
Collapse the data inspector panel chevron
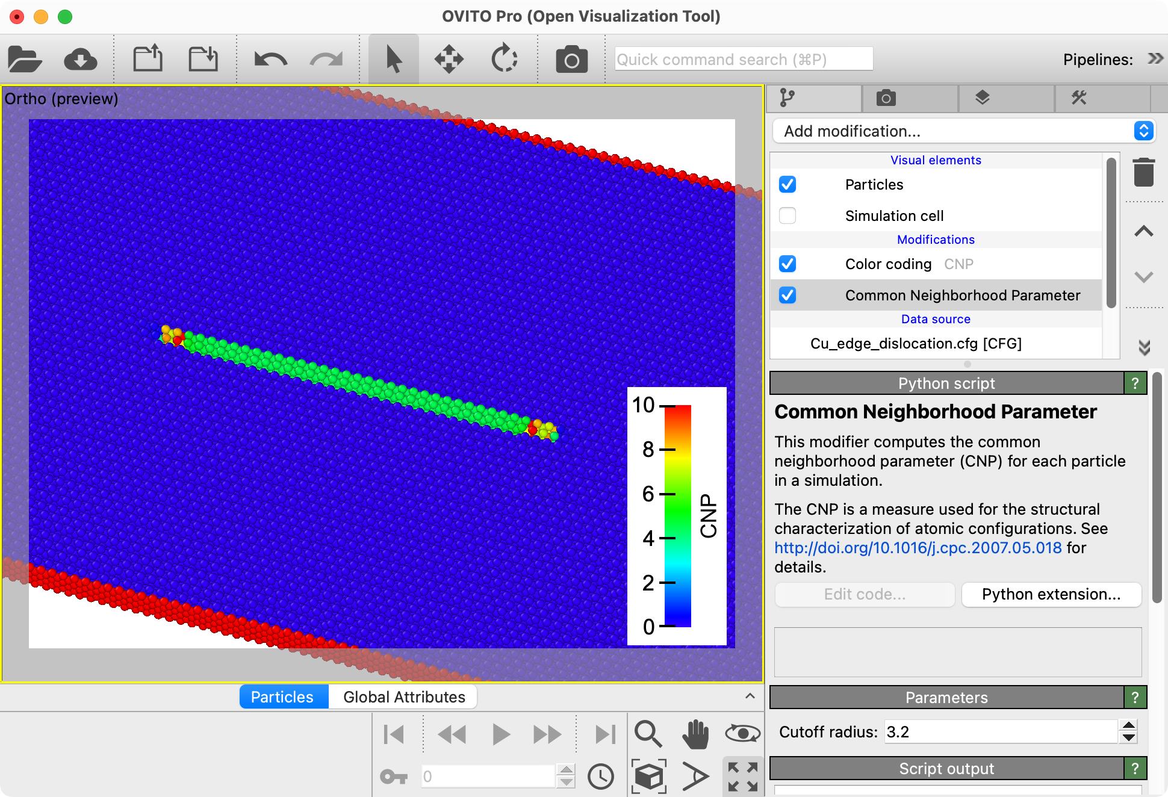750,696
